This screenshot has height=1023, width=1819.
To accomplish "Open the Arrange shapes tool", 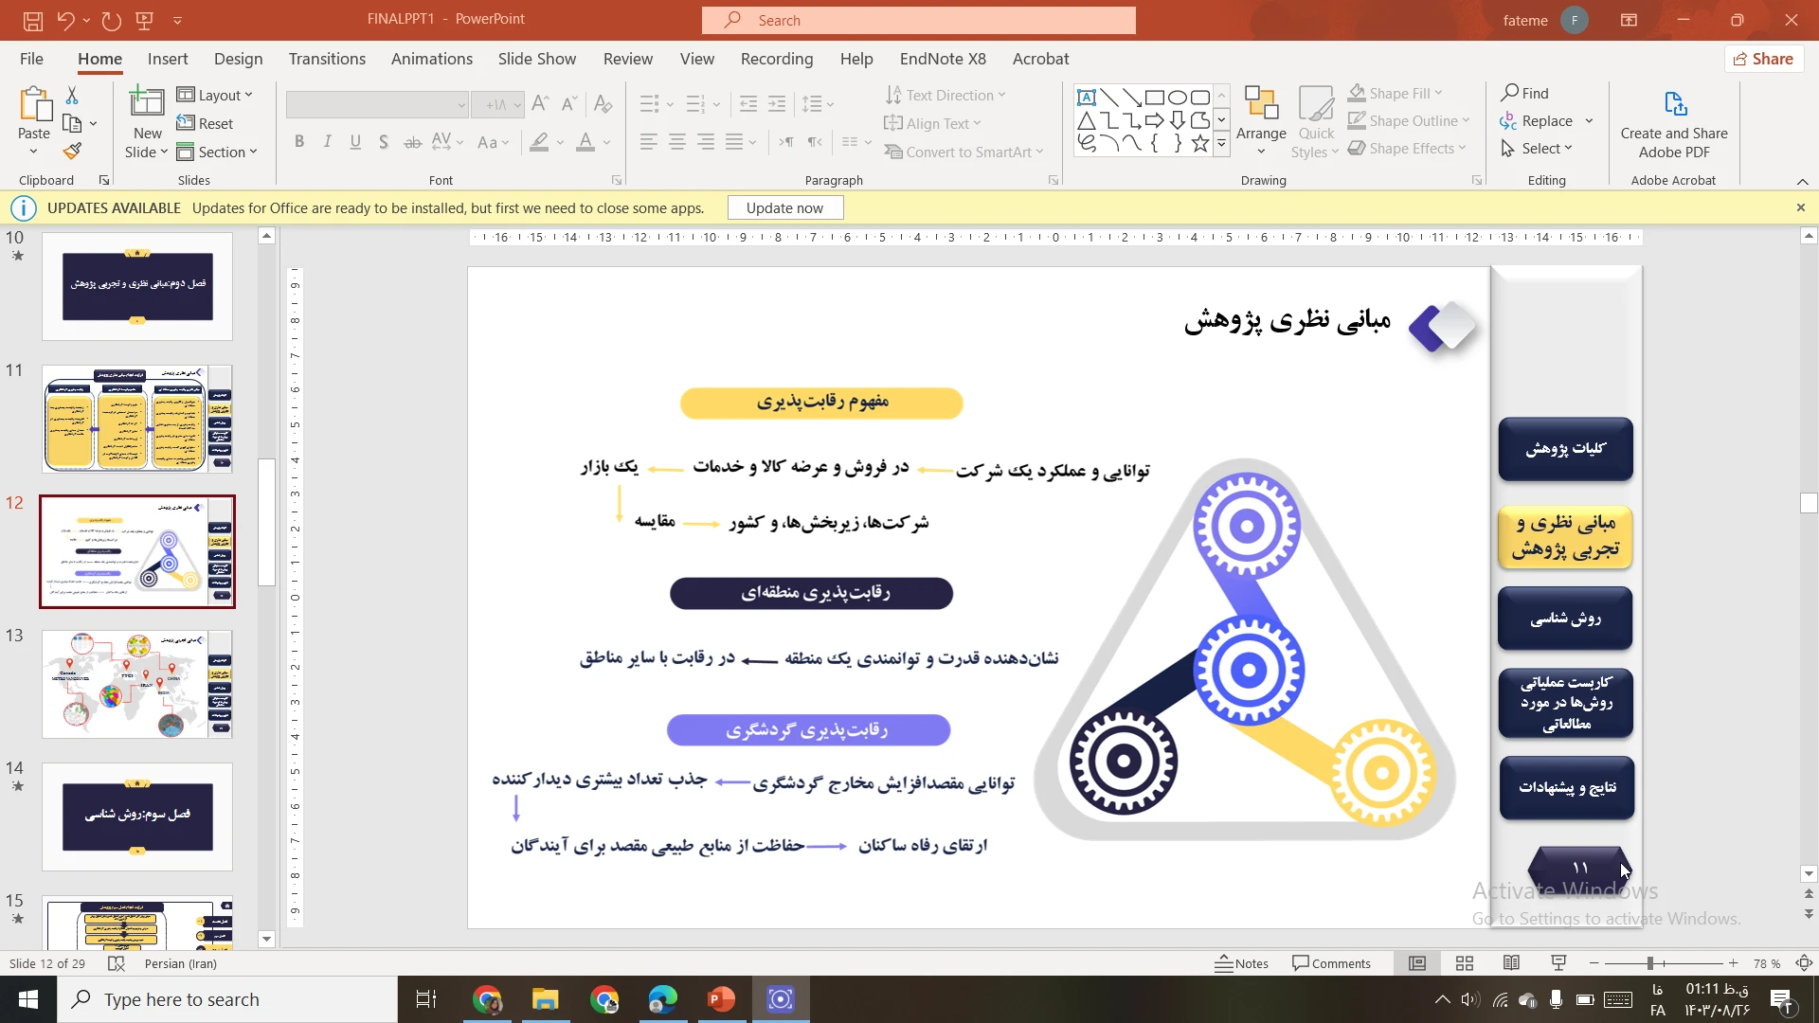I will coord(1261,121).
